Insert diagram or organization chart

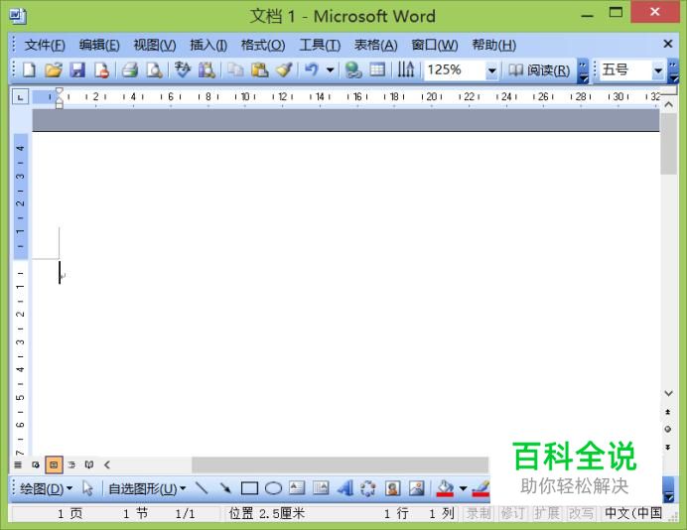click(x=368, y=488)
